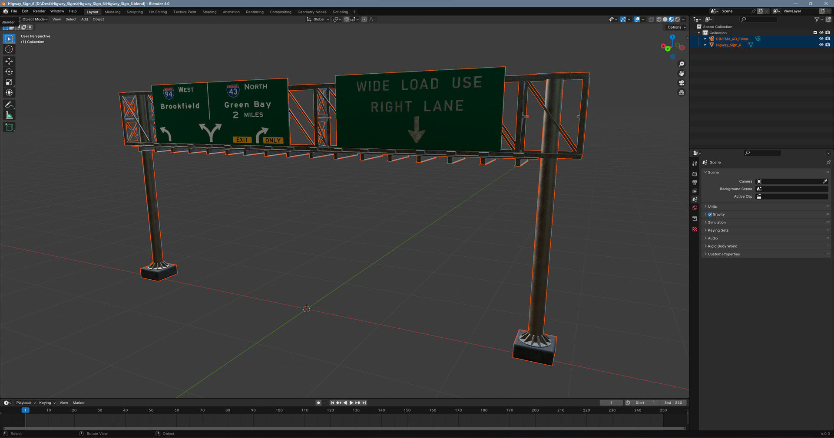The width and height of the screenshot is (834, 438).
Task: Toggle viewport overlays button
Action: [x=637, y=19]
